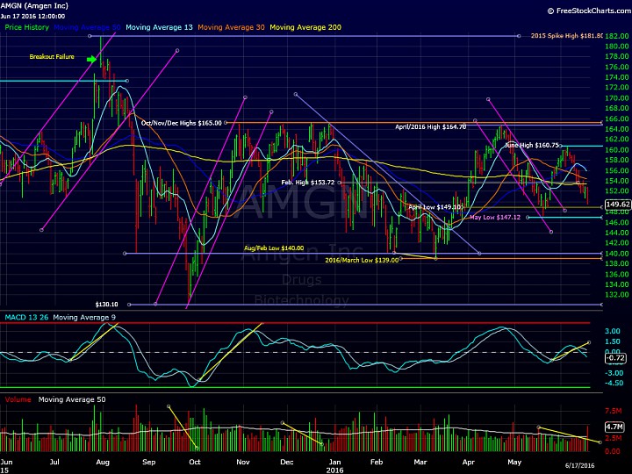The height and width of the screenshot is (474, 632).
Task: Click the Aug time axis label
Action: point(103,462)
